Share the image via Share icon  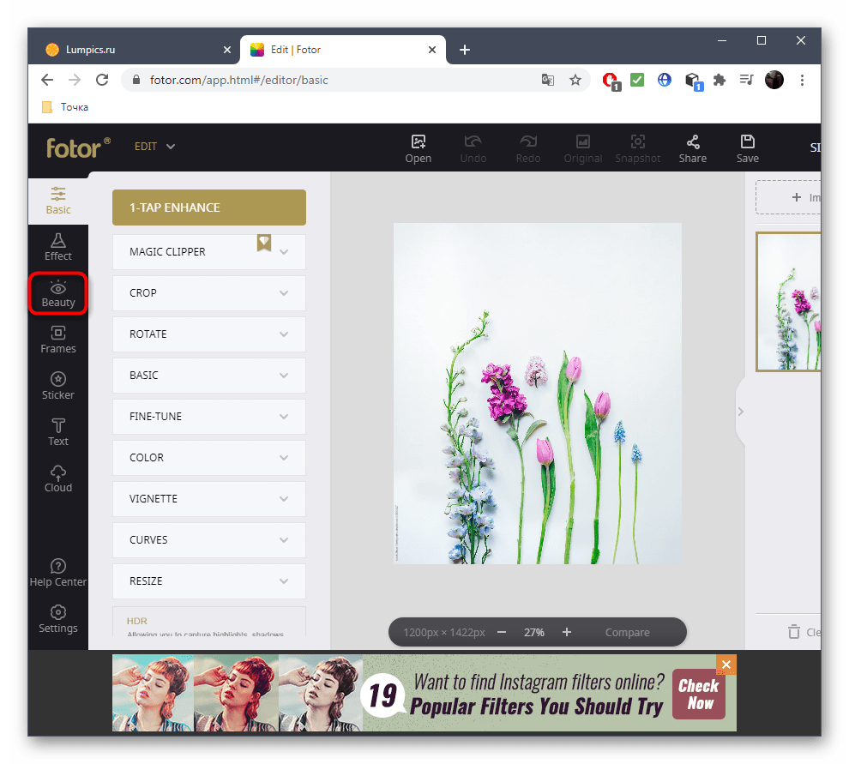pos(692,147)
